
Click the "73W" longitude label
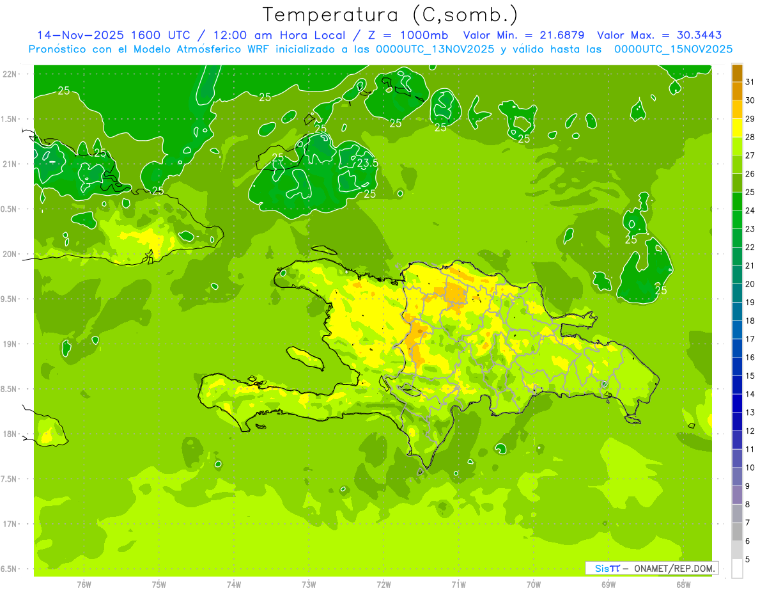click(x=309, y=584)
